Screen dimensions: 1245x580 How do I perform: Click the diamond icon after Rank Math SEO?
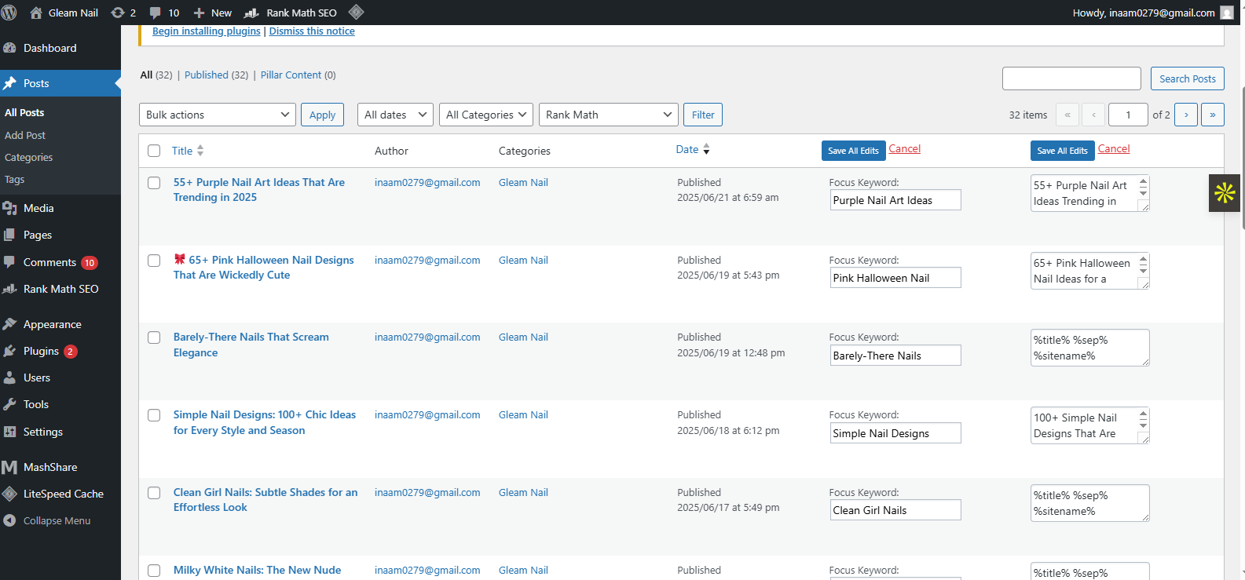tap(356, 12)
